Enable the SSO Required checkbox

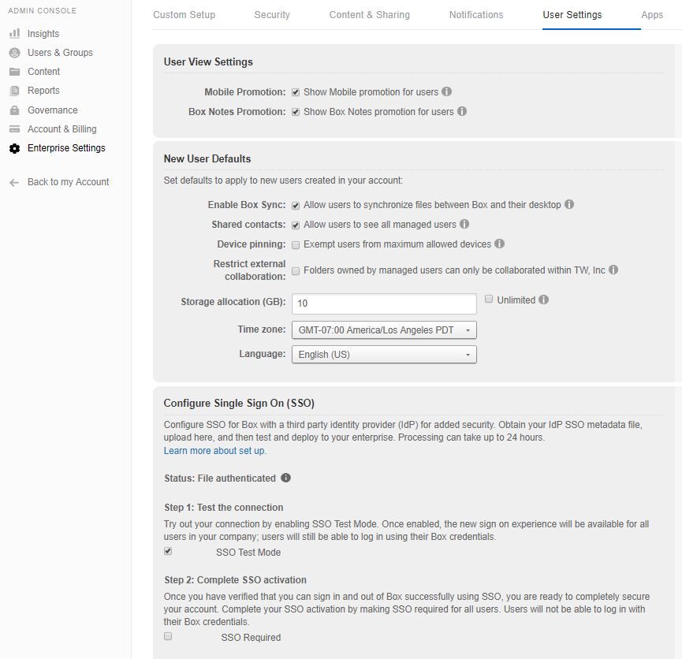coord(168,636)
